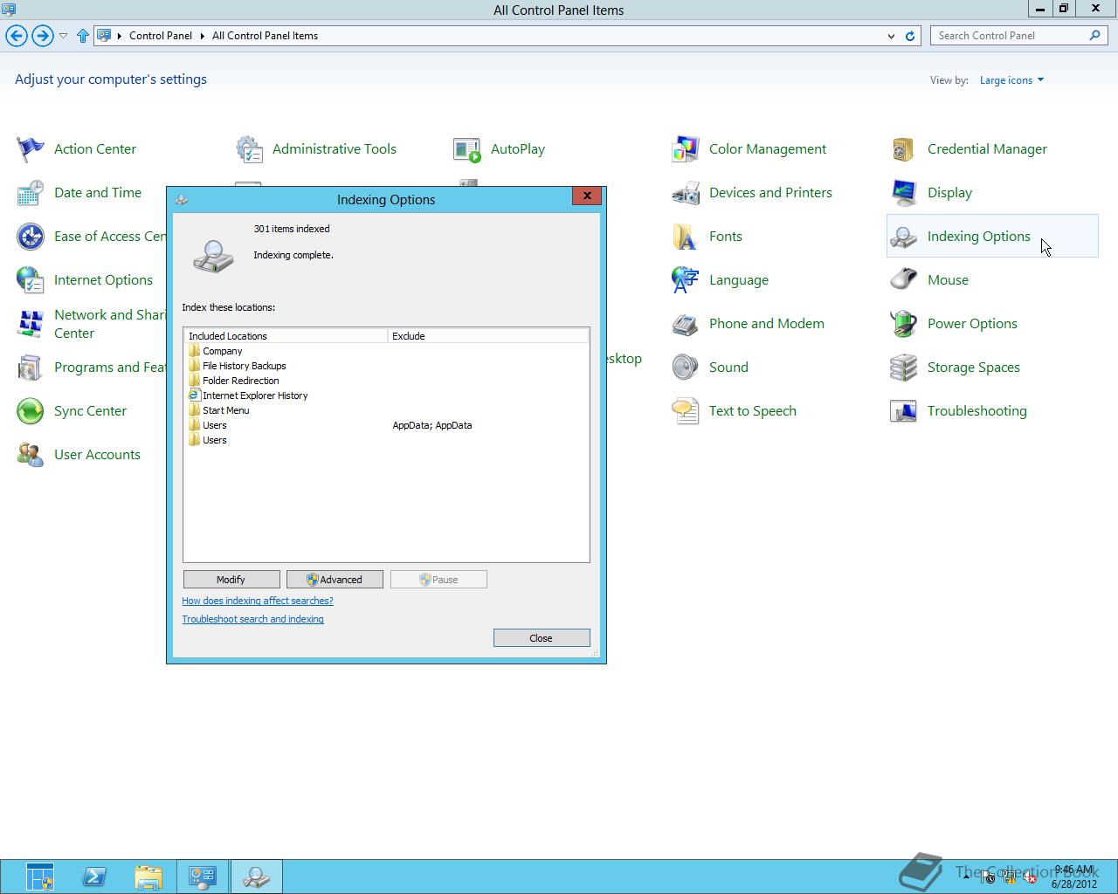Screen dimensions: 1118x894
Task: Open Indexing Options magnifier icon in Control Panel
Action: (904, 237)
